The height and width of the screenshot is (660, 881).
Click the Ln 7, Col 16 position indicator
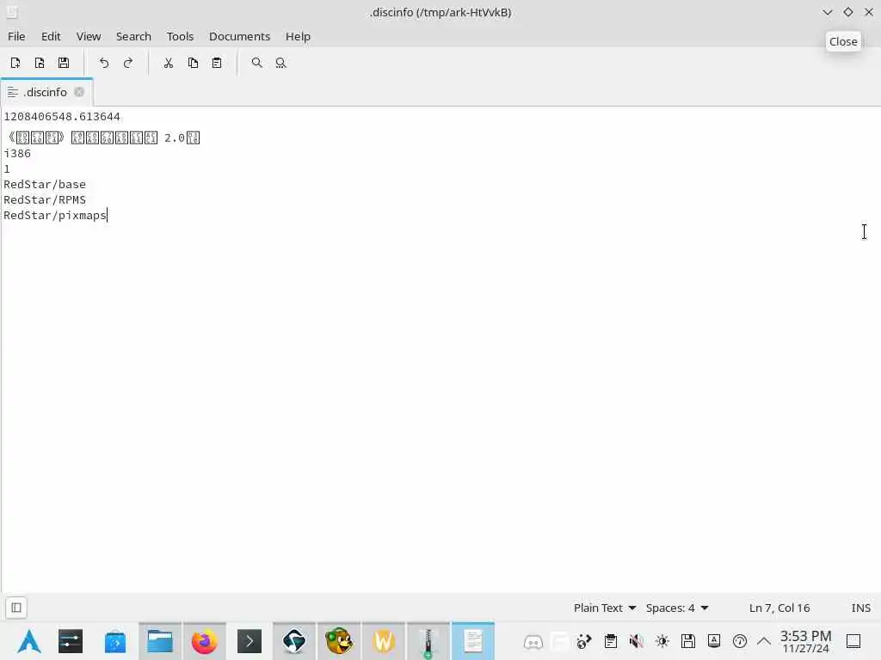tap(779, 608)
